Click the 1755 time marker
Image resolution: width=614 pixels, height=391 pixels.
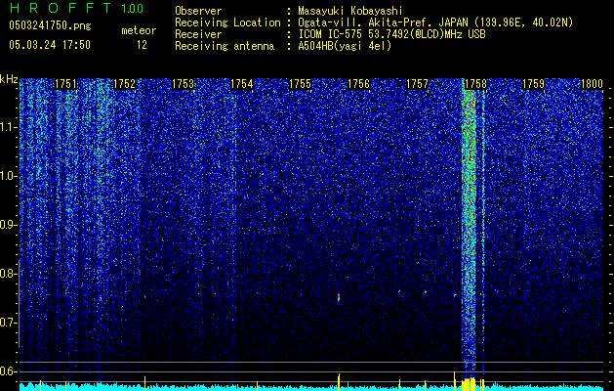coord(300,84)
